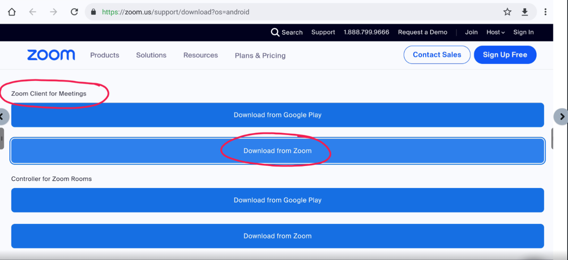Click the Plans & Pricing link
Image resolution: width=568 pixels, height=260 pixels.
260,55
